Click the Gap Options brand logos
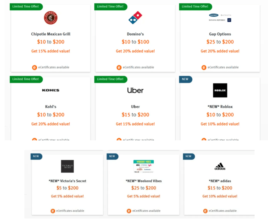Image resolution: width=268 pixels, height=220 pixels. click(220, 18)
